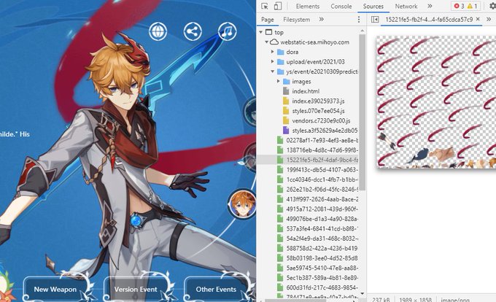Click the red error count indicator
The height and width of the screenshot is (302, 496).
(x=459, y=6)
